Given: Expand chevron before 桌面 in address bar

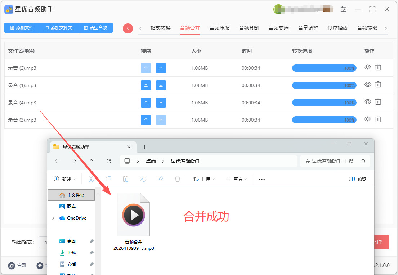Looking at the screenshot, I should (138, 161).
